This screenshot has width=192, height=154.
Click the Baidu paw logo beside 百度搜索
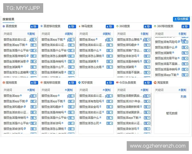pos(4,26)
